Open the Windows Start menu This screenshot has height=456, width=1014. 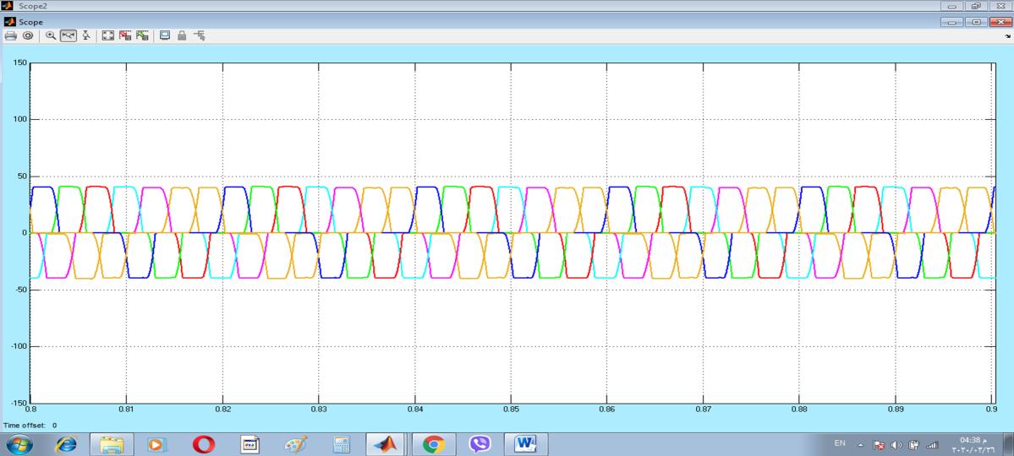coord(19,444)
